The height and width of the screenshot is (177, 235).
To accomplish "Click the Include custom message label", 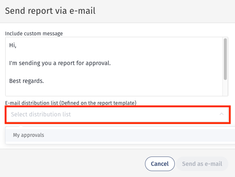I will click(34, 33).
